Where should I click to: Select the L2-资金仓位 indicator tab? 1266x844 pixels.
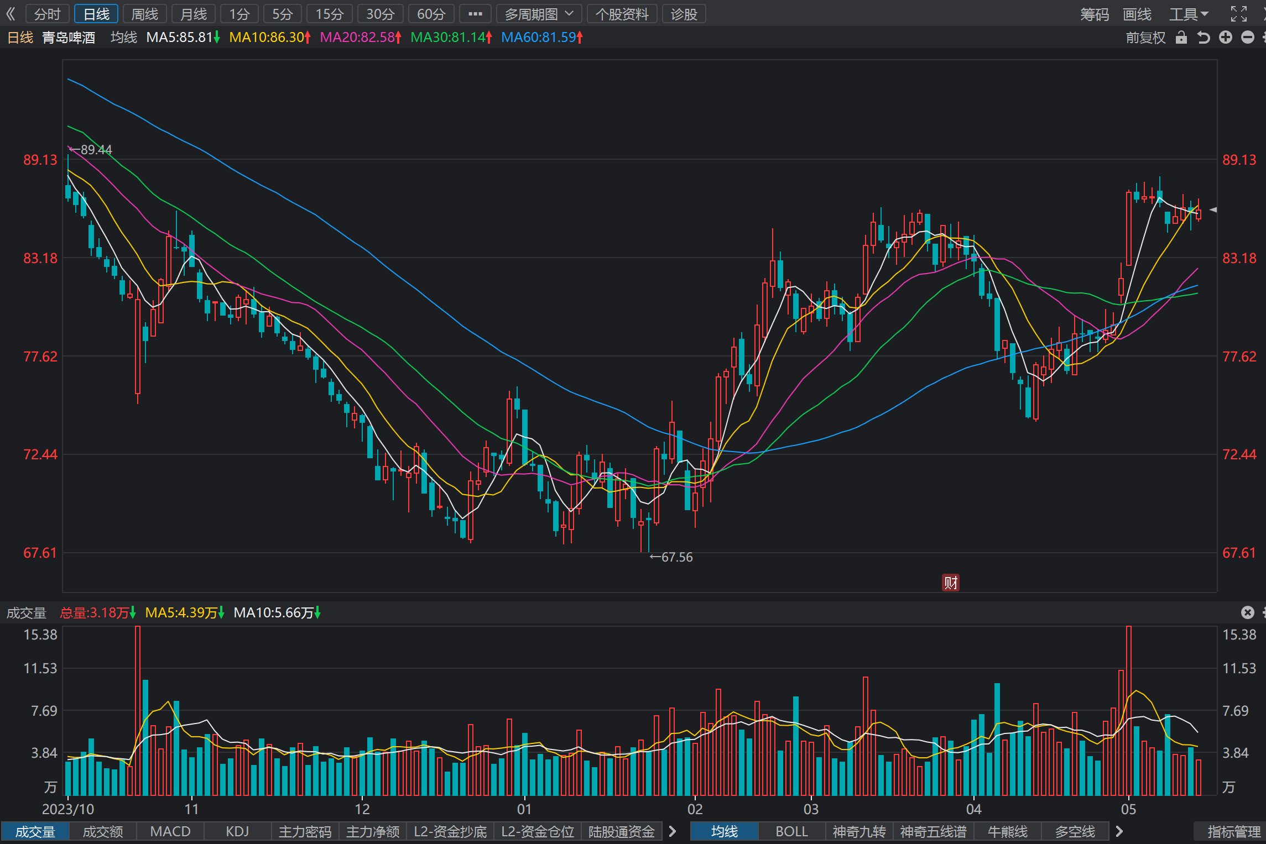pyautogui.click(x=538, y=832)
